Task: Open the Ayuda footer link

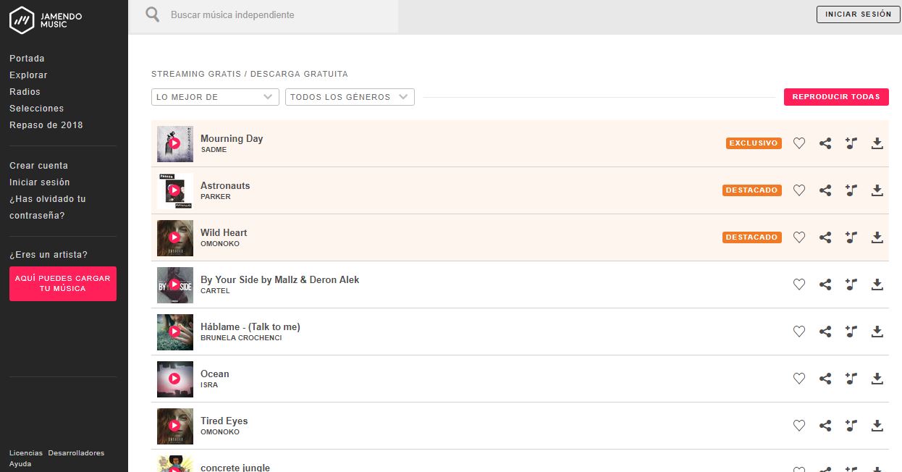Action: (x=20, y=464)
